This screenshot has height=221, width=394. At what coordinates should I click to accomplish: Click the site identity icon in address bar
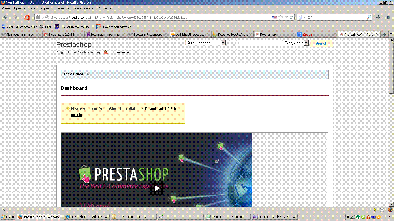pos(47,17)
